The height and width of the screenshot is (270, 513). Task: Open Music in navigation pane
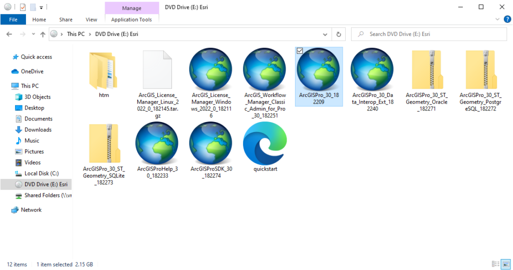coord(32,140)
